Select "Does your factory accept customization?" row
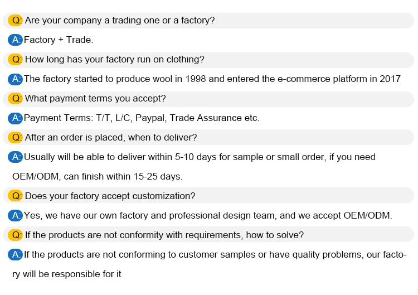This screenshot has height=295, width=418. click(110, 196)
